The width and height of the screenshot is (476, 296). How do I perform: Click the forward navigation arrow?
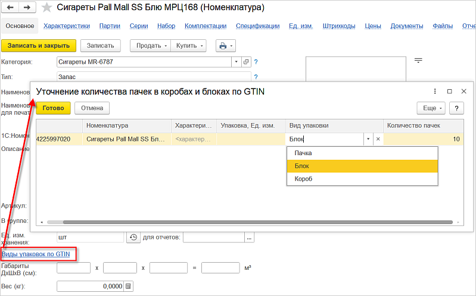click(x=27, y=8)
